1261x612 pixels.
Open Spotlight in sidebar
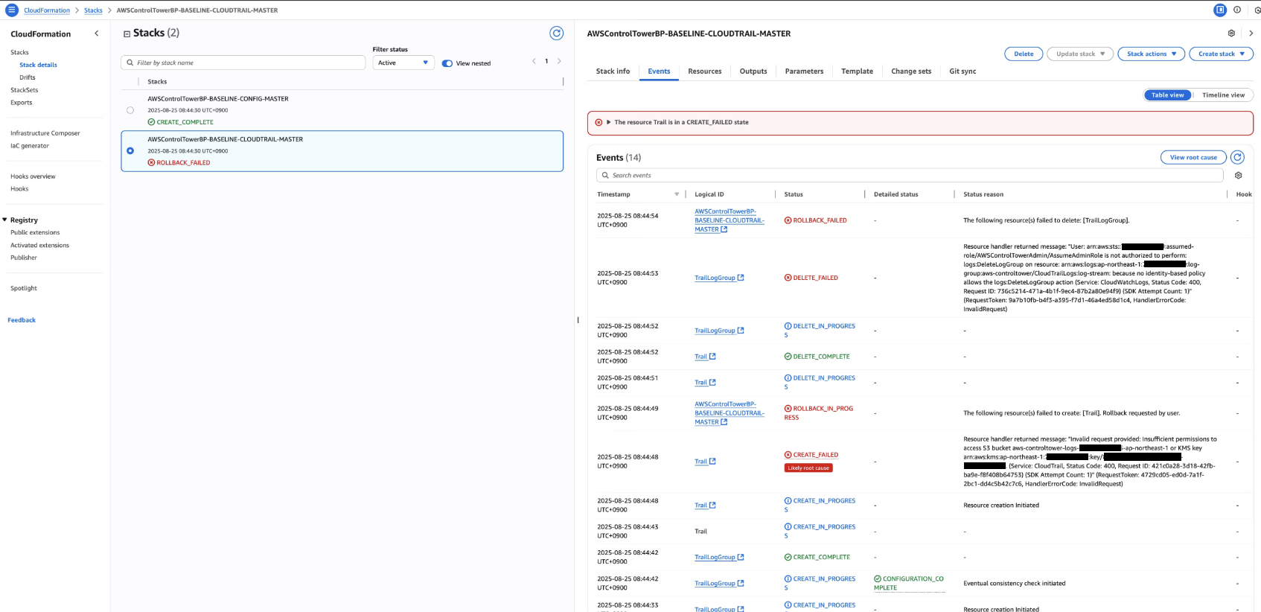click(x=24, y=288)
